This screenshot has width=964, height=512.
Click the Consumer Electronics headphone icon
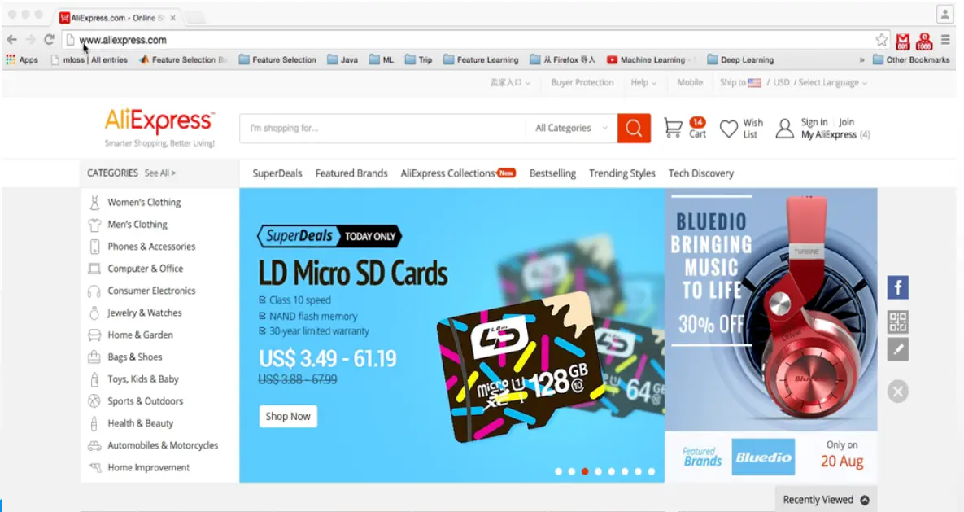pyautogui.click(x=94, y=291)
